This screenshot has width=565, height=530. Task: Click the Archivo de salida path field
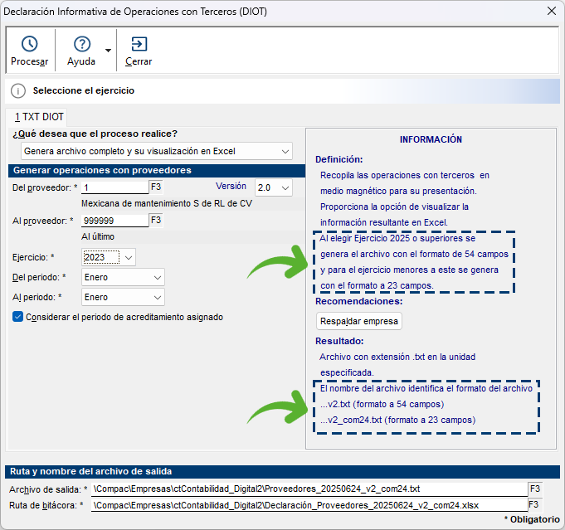309,489
